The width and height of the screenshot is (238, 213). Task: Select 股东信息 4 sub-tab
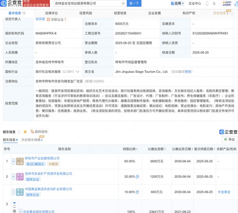pyautogui.click(x=10, y=140)
